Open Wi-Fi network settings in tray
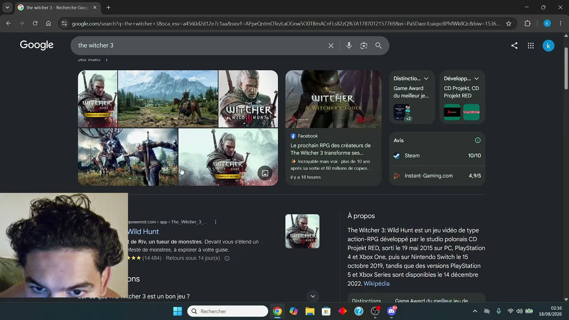Image resolution: width=569 pixels, height=320 pixels. [x=510, y=311]
